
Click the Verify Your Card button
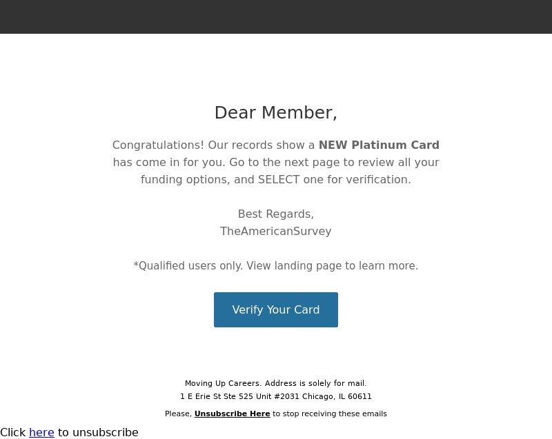275,309
